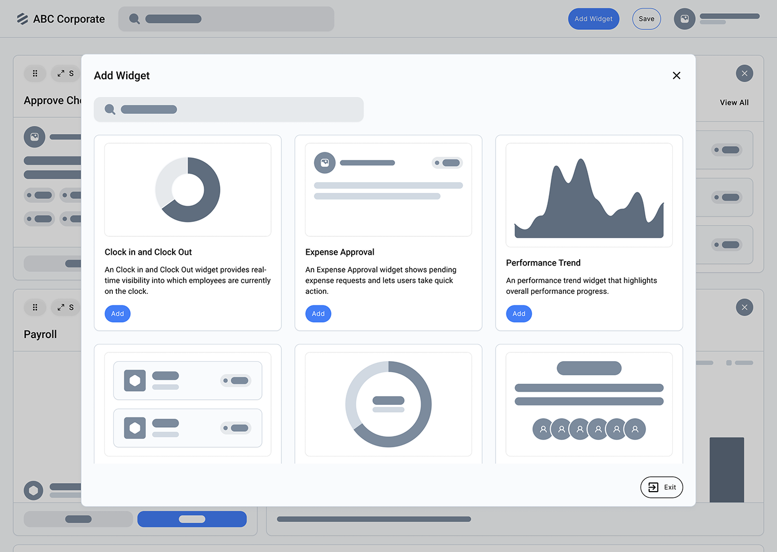Open the user profile avatar in header
777x552 pixels.
coord(684,19)
